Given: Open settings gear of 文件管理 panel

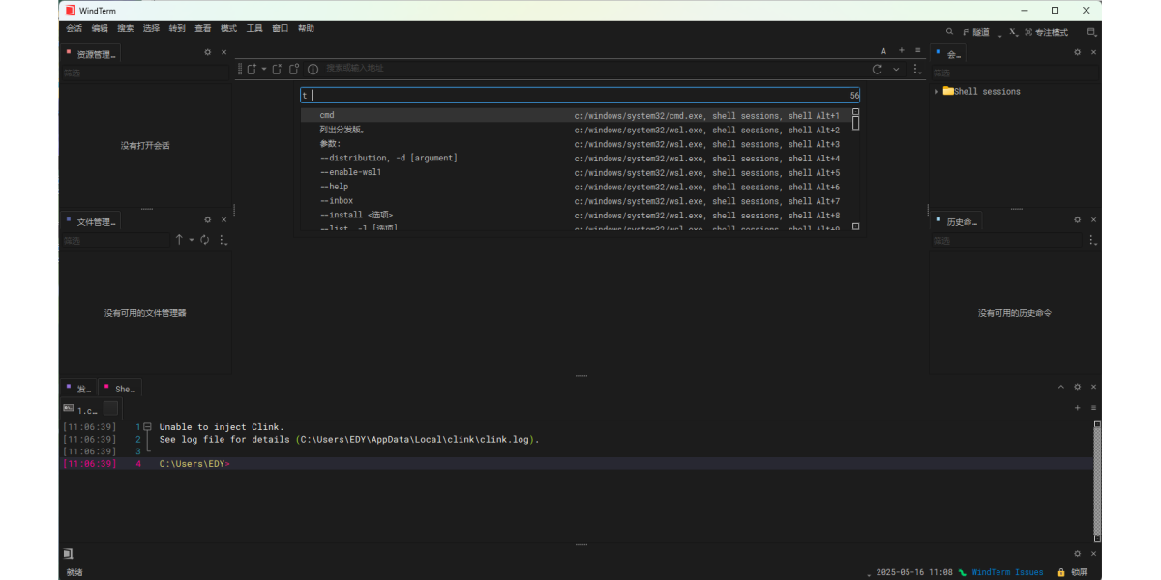Looking at the screenshot, I should coord(207,220).
